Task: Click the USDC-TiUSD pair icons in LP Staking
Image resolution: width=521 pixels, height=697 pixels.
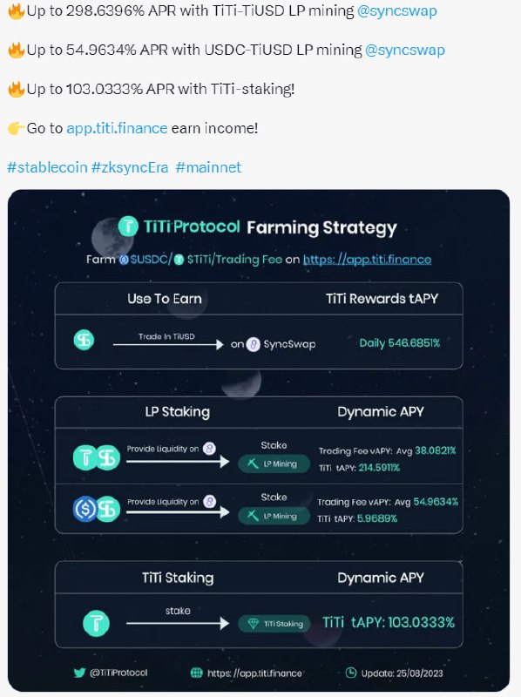Action: pyautogui.click(x=97, y=509)
